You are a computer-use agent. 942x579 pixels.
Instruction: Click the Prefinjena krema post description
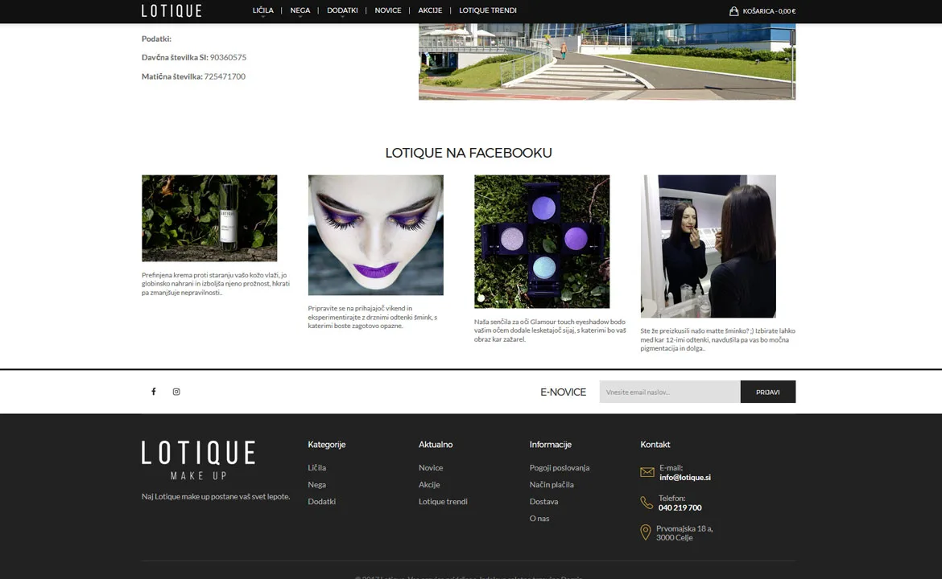(x=216, y=284)
